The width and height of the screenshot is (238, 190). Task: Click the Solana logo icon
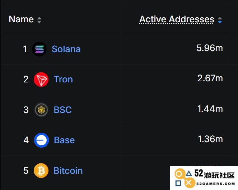[39, 49]
